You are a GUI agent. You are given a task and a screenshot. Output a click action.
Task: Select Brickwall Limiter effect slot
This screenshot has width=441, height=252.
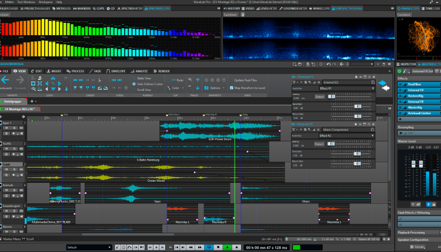(419, 113)
